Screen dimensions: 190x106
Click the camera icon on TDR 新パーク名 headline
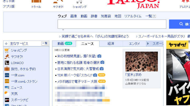point(95,75)
